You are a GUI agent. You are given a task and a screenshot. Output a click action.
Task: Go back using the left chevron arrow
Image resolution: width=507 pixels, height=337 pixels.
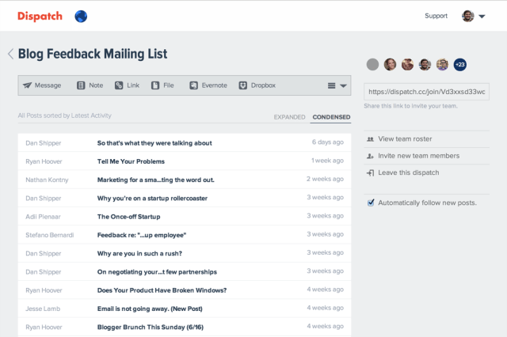pos(10,54)
